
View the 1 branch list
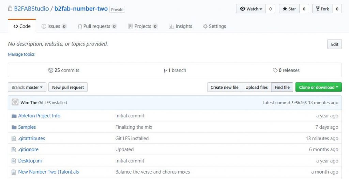175,70
